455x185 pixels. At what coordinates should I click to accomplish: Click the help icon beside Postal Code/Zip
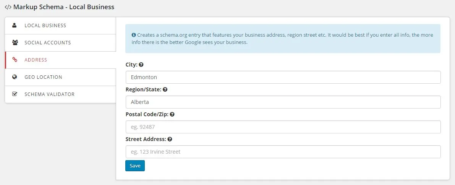(x=172, y=114)
